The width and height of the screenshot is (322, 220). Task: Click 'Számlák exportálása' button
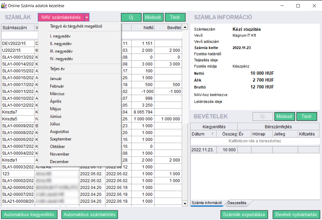point(244,215)
